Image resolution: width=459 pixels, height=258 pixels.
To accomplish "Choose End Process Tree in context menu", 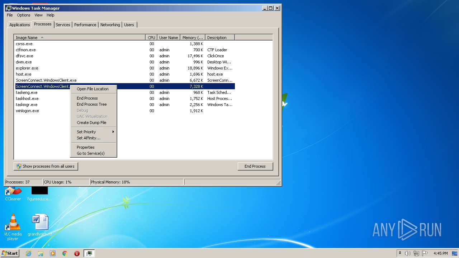I will (94, 104).
